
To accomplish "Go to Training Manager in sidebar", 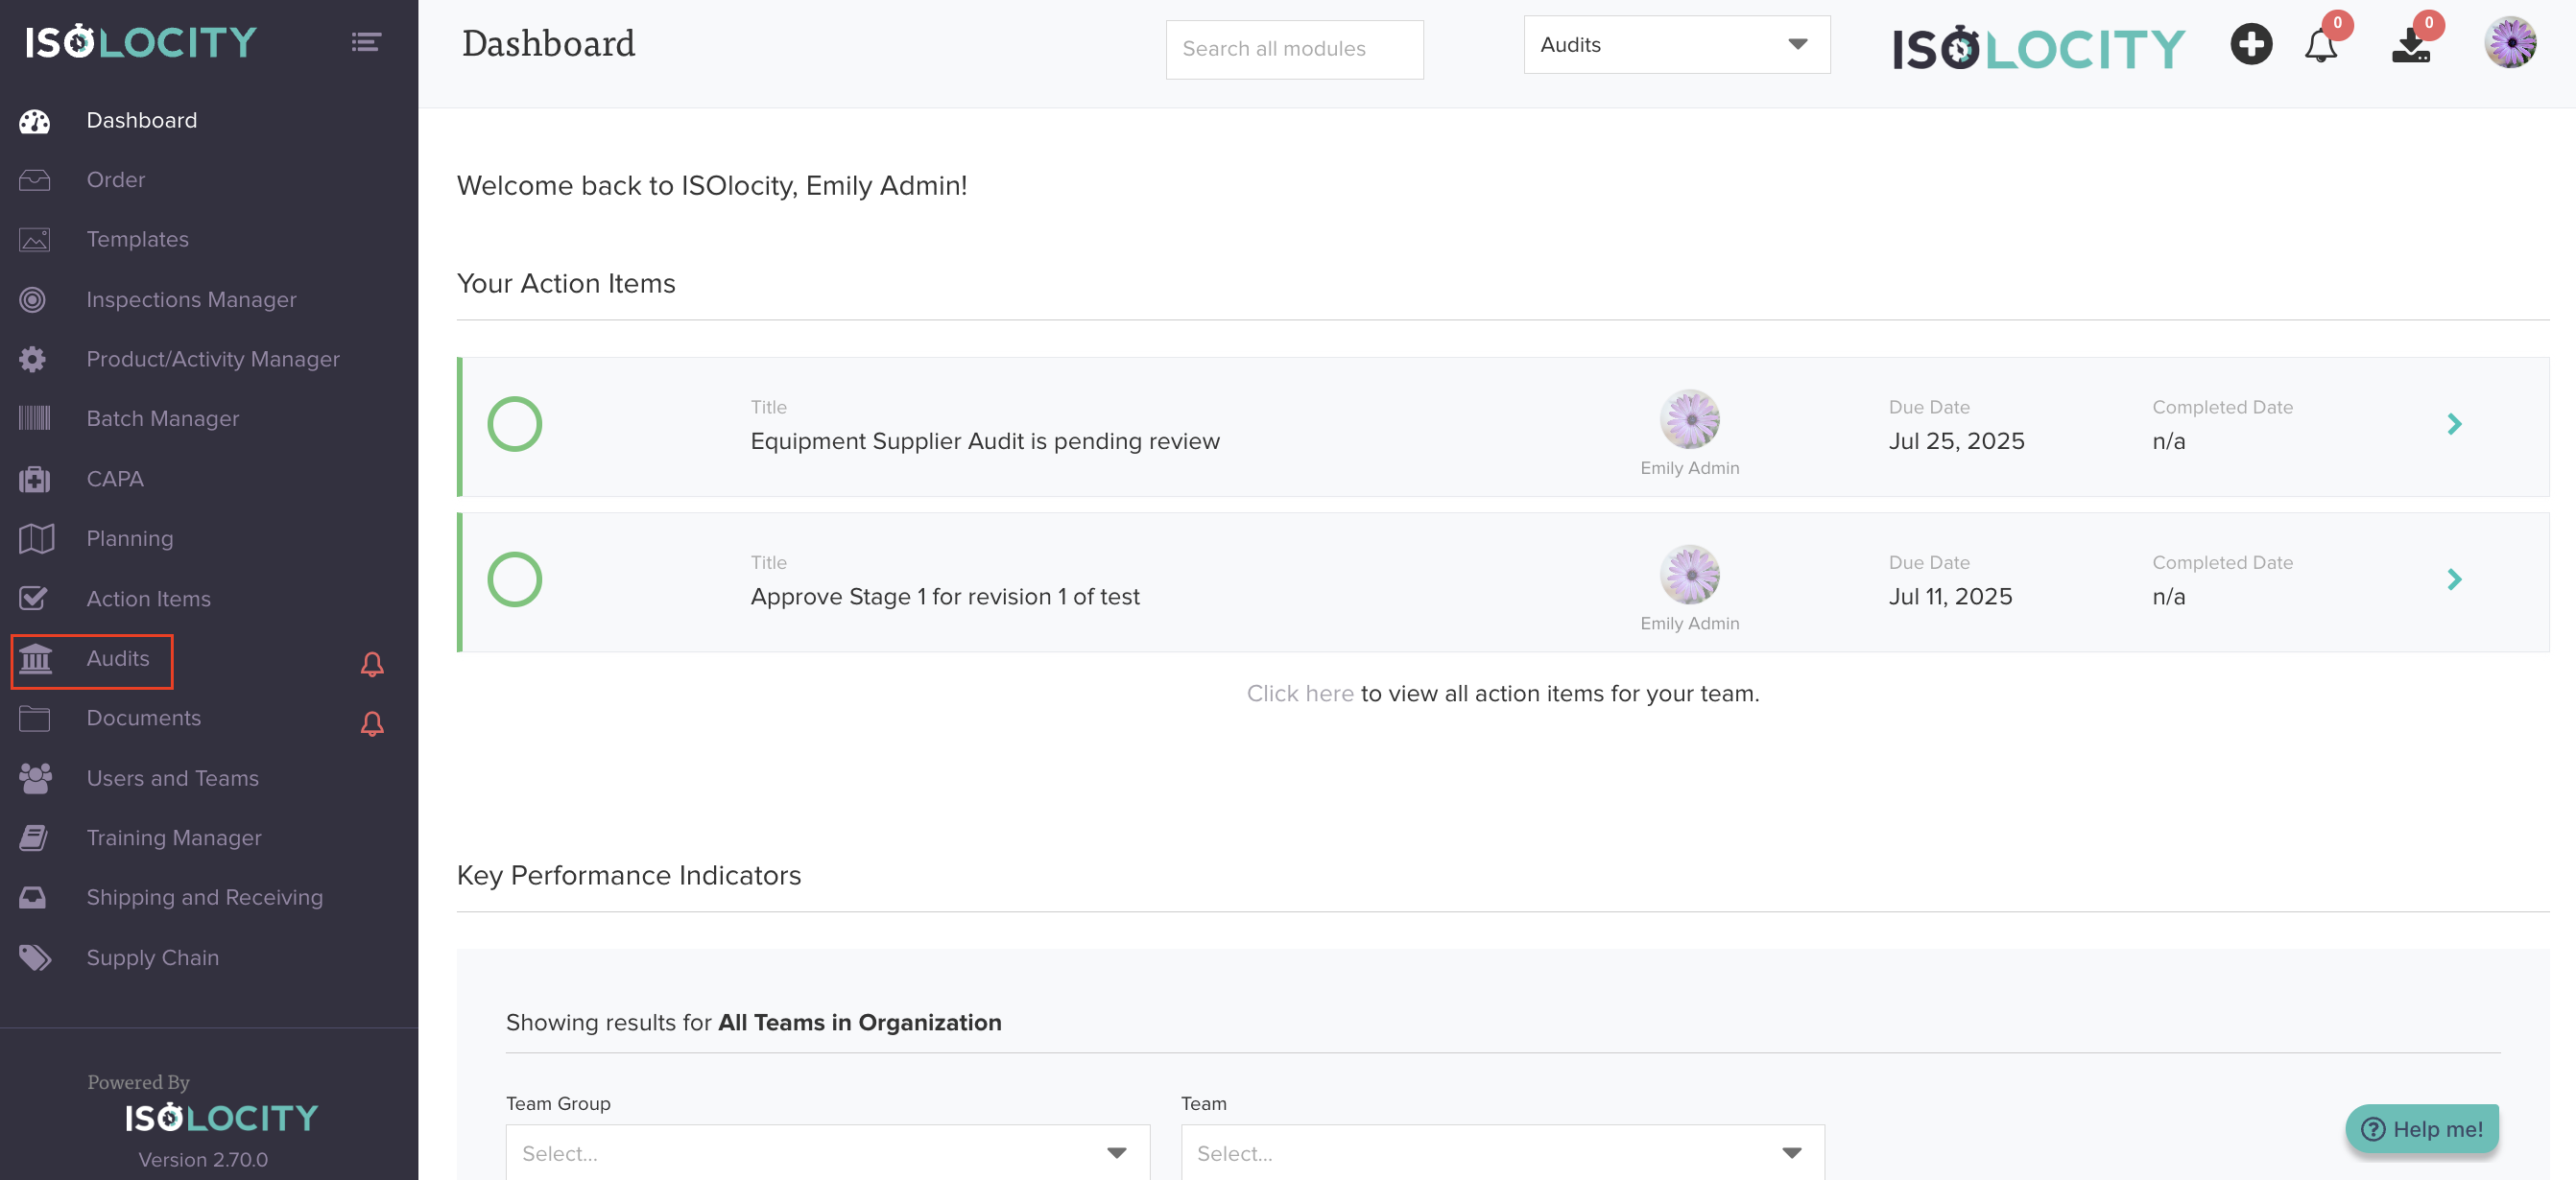I will (x=174, y=838).
